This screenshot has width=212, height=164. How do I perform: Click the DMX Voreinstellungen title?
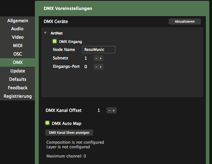coord(68,8)
